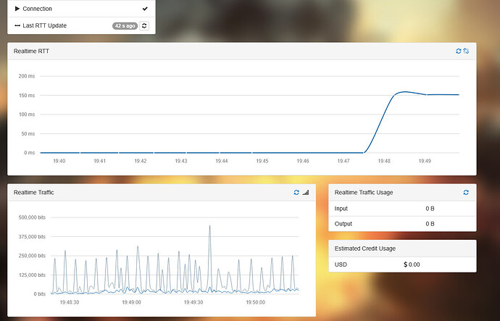Image resolution: width=500 pixels, height=321 pixels.
Task: Click the Output row label
Action: click(x=343, y=224)
